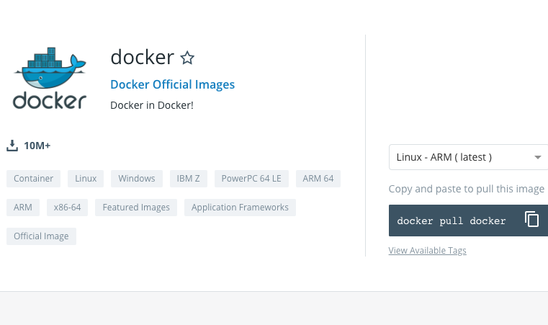Expand platform selector with arrow
The height and width of the screenshot is (325, 548).
tap(538, 157)
